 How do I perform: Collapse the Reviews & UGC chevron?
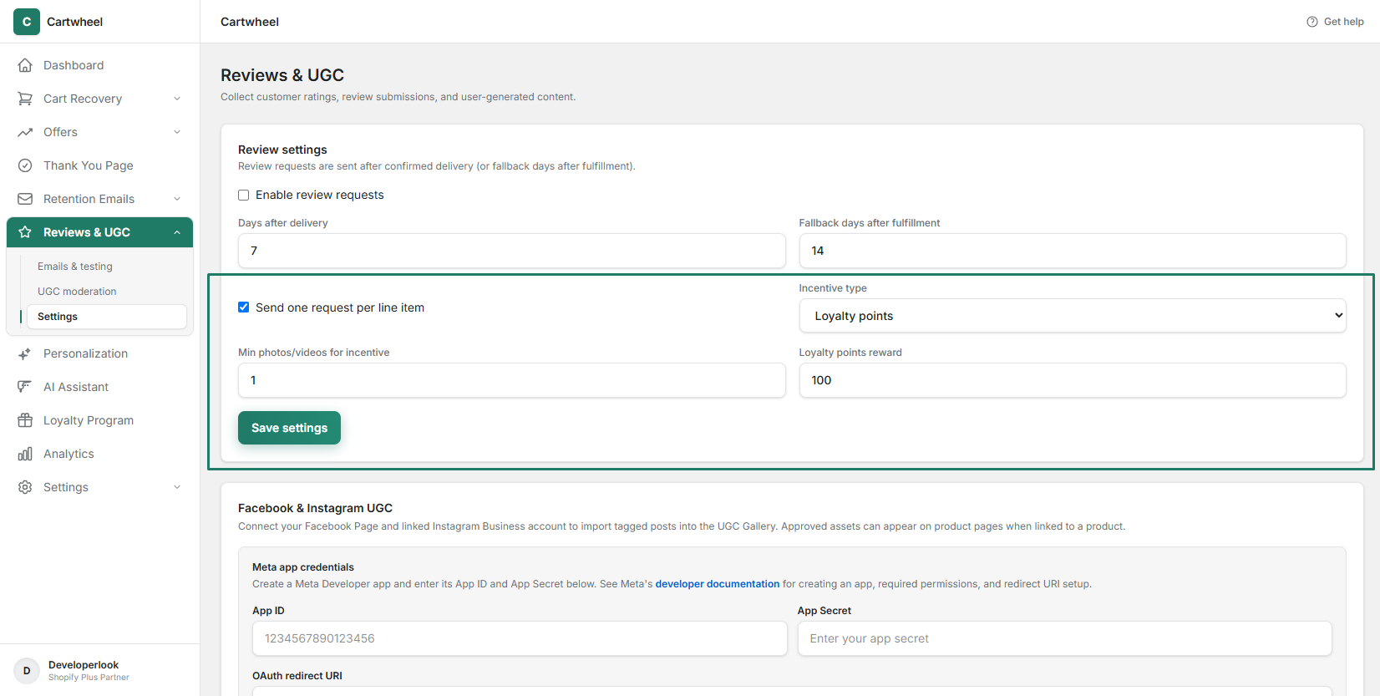(x=177, y=232)
